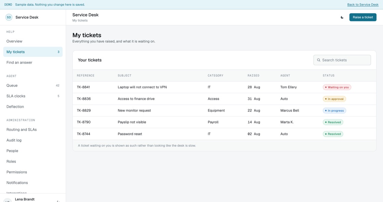Go to SLA clocks

click(x=33, y=96)
